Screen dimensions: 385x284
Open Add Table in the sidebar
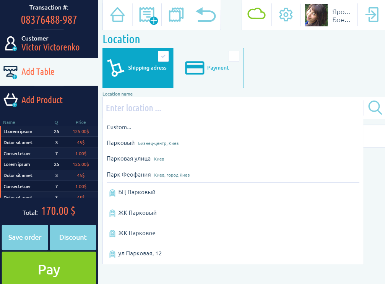coord(37,72)
